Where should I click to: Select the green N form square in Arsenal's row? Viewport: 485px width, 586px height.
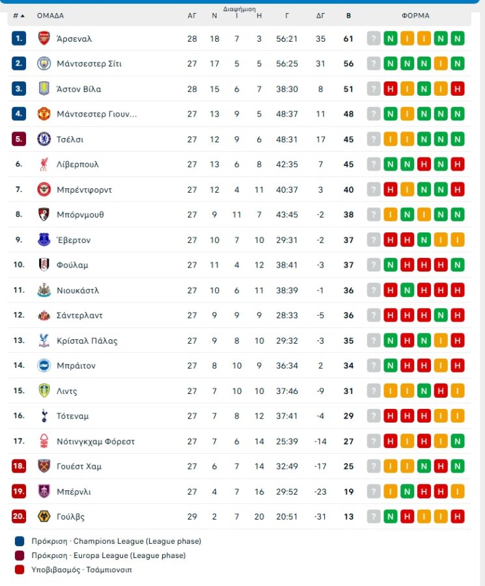coord(391,38)
